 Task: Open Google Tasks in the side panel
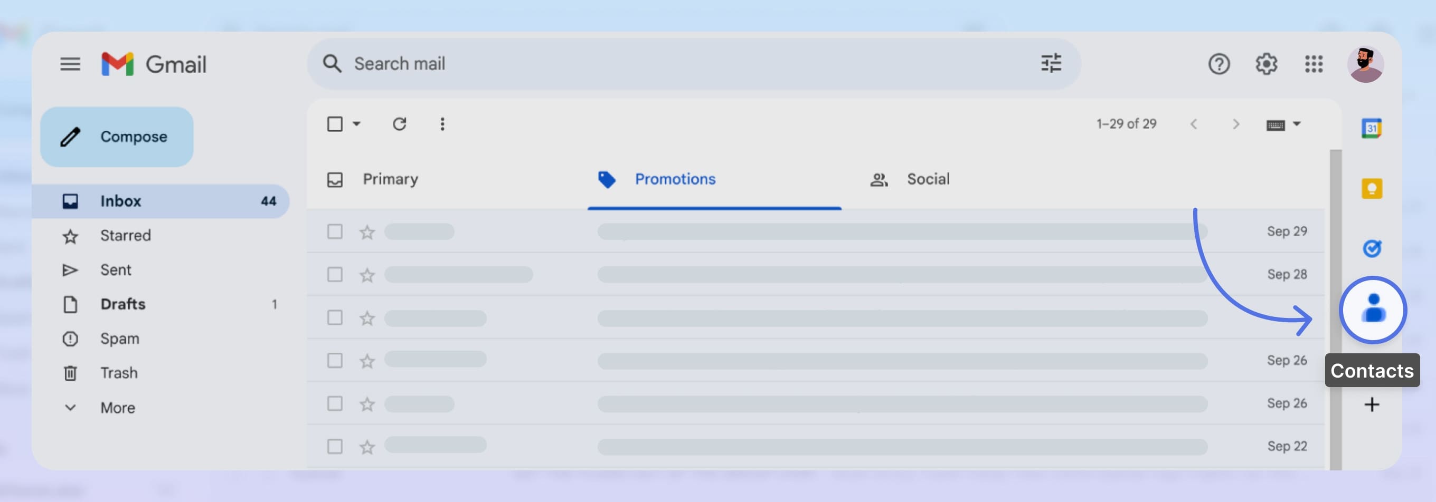click(1372, 249)
